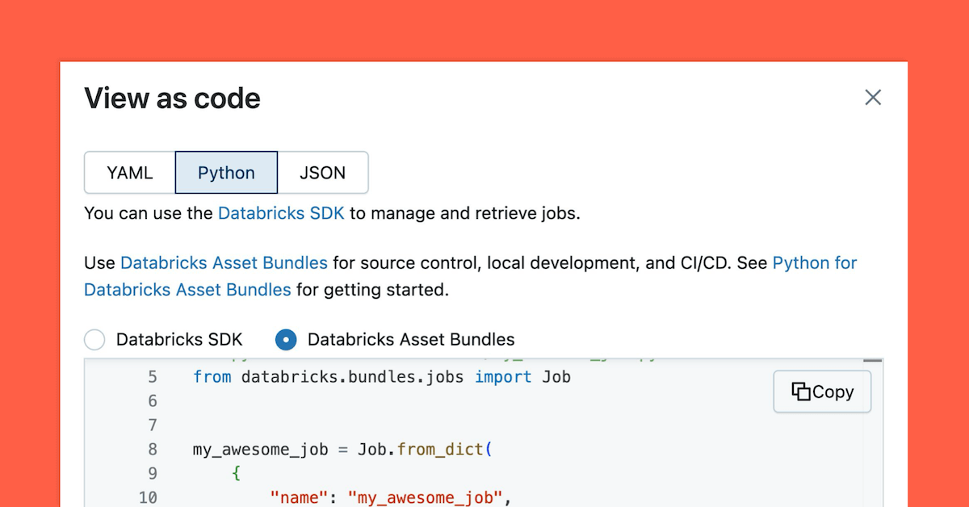Click the View as code dialog title
This screenshot has width=969, height=507.
171,98
